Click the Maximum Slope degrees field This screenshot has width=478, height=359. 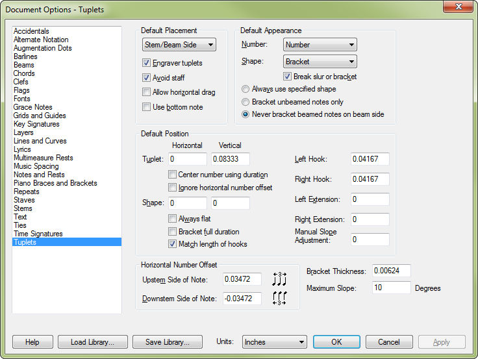(x=392, y=288)
